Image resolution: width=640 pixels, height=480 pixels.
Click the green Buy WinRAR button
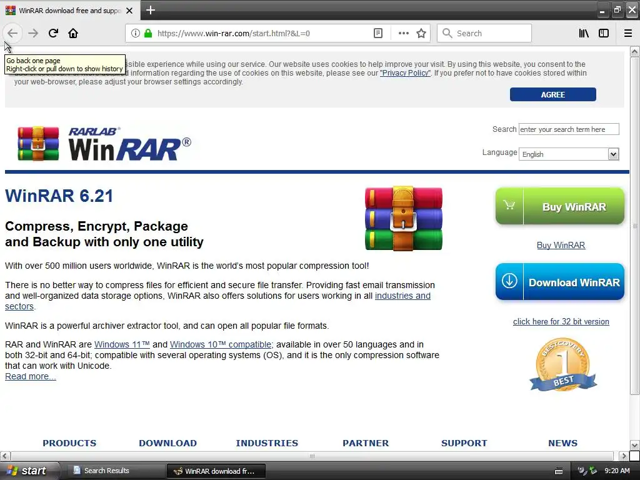[559, 206]
